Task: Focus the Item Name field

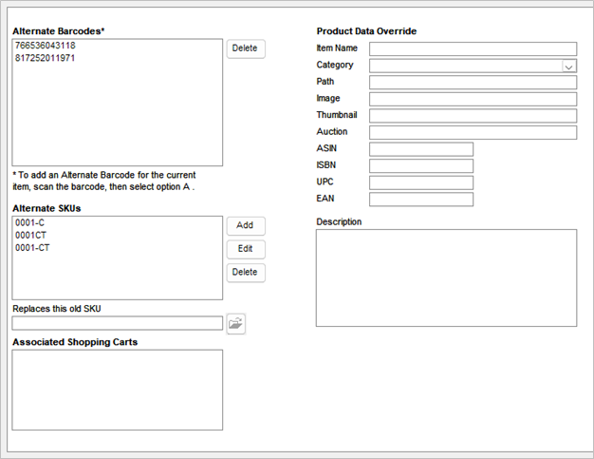Action: pos(473,49)
